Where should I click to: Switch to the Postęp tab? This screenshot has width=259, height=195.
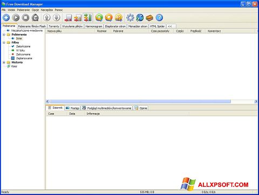[73, 108]
